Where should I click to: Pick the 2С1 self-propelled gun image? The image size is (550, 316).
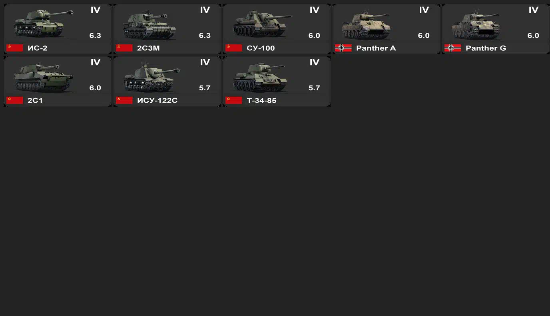(43, 77)
